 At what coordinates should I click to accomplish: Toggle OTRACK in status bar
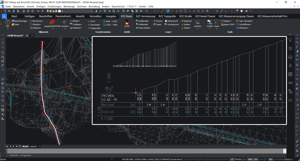pos(225,159)
